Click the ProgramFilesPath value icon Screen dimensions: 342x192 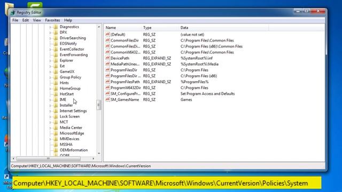tap(107, 82)
